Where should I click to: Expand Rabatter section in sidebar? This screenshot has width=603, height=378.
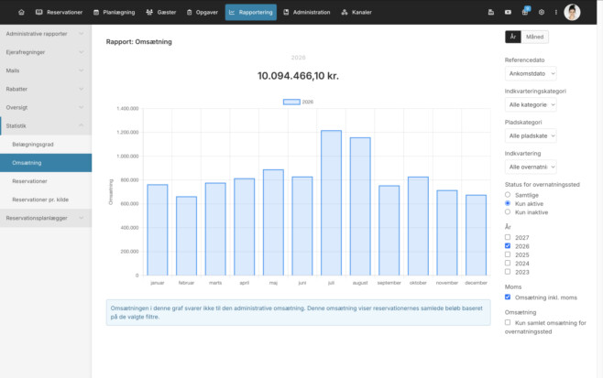pyautogui.click(x=46, y=89)
